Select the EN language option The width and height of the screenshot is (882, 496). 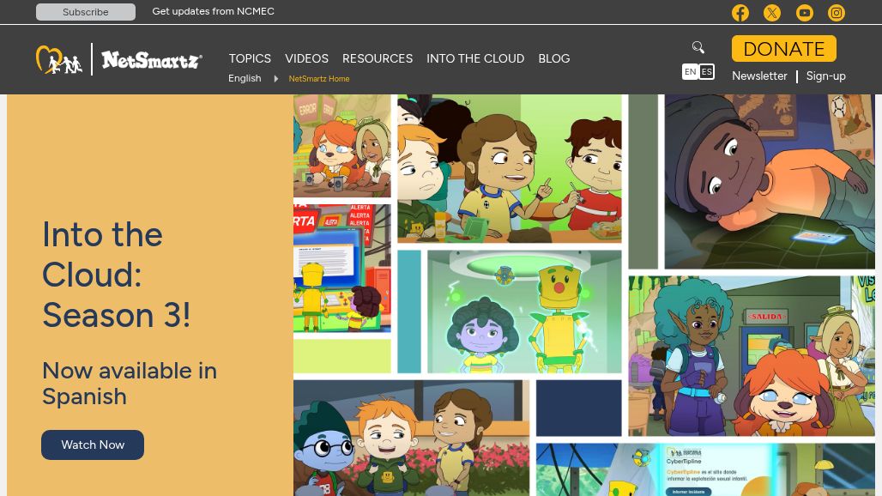coord(690,71)
